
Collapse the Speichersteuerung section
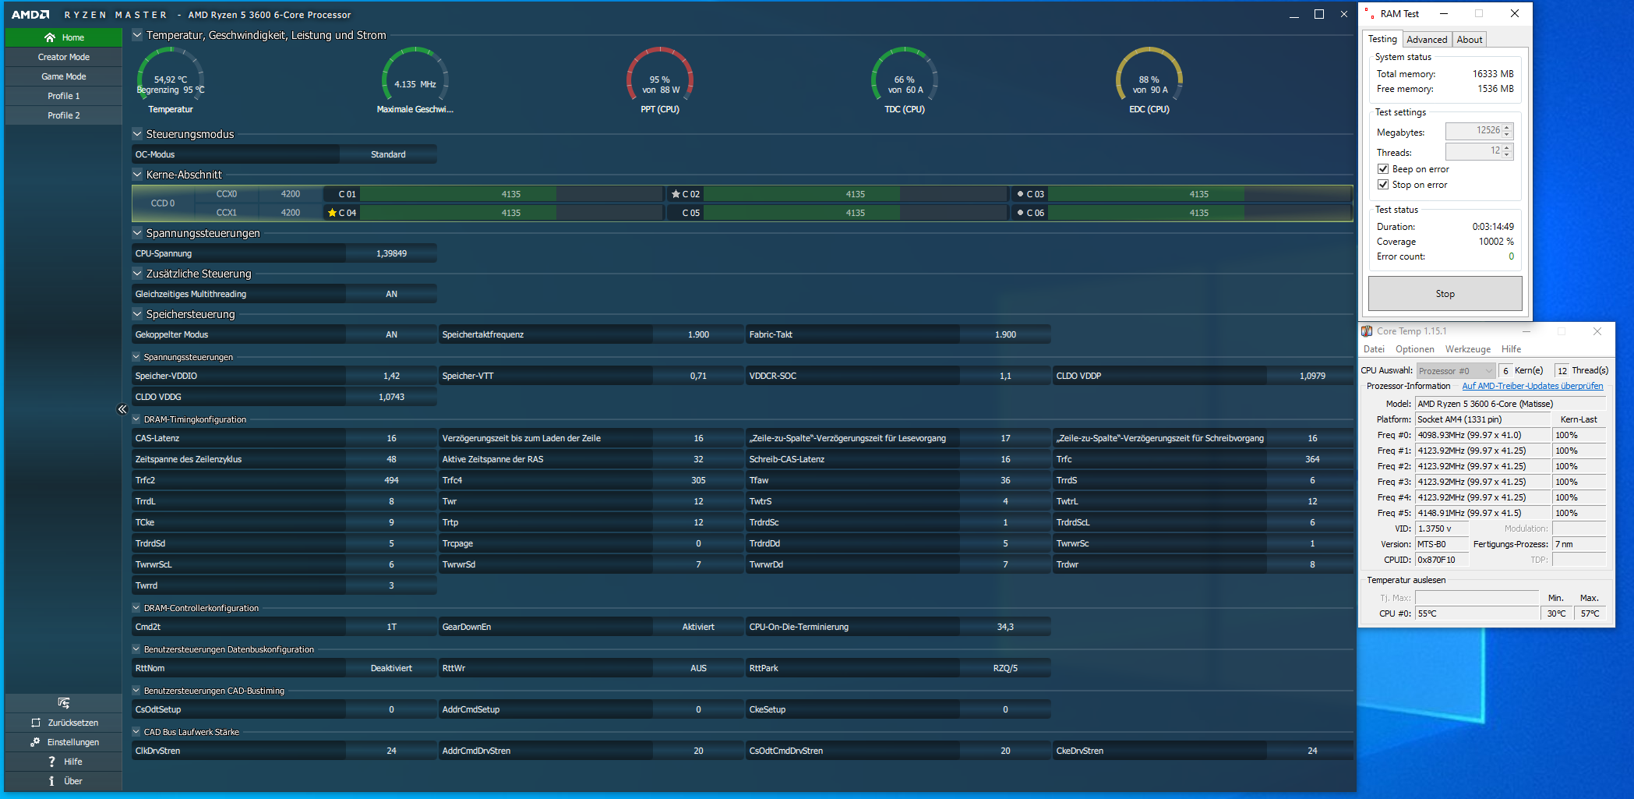[137, 314]
